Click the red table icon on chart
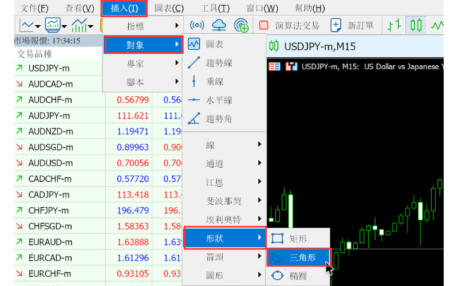Viewport: 458px width, 286px height. tap(275, 66)
